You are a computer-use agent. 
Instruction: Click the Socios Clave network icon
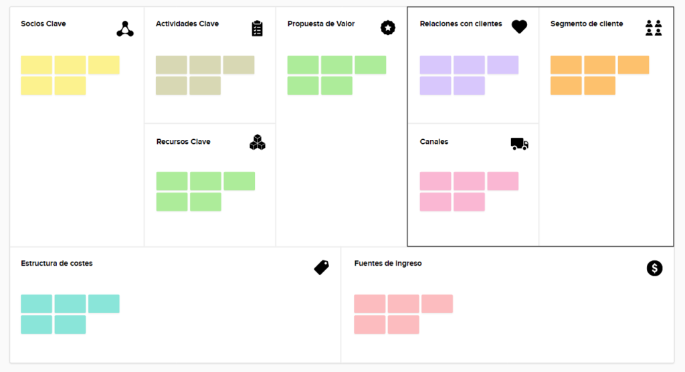[x=124, y=29]
